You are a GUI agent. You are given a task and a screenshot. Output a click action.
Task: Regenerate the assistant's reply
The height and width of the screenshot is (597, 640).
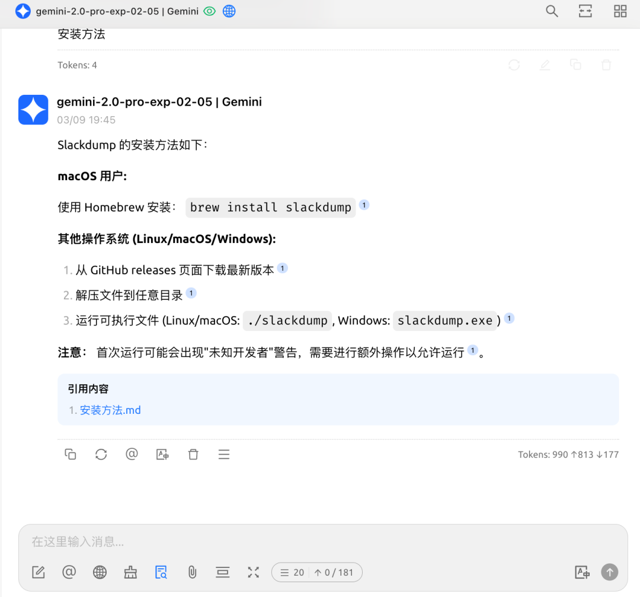(x=101, y=454)
